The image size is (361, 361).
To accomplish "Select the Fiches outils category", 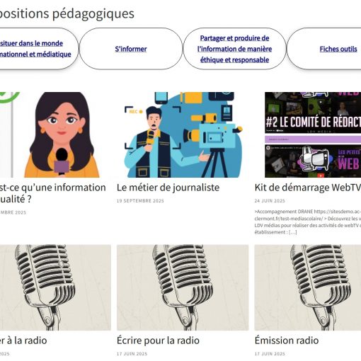I will tap(338, 49).
